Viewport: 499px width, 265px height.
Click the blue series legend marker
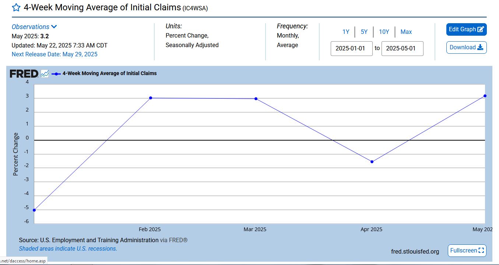(56, 74)
